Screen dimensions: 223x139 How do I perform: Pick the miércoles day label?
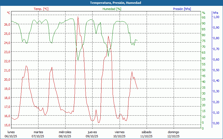coord(65,132)
